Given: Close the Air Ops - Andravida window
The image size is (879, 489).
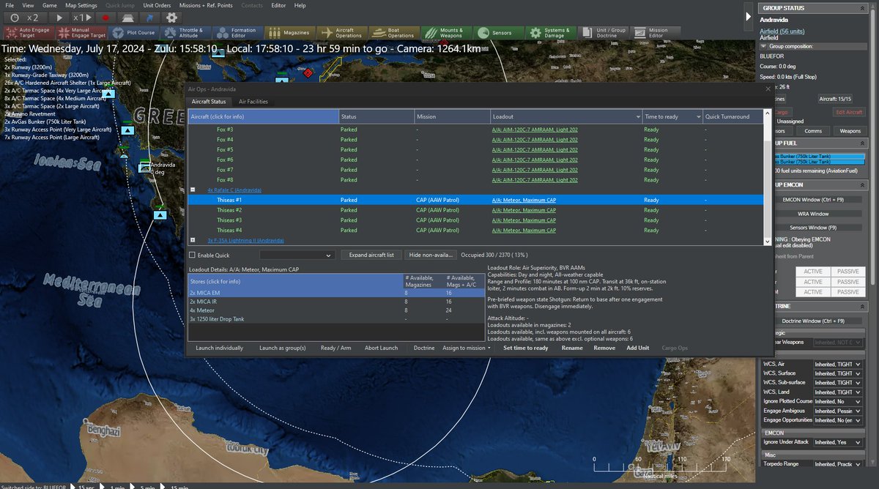Looking at the screenshot, I should click(767, 88).
